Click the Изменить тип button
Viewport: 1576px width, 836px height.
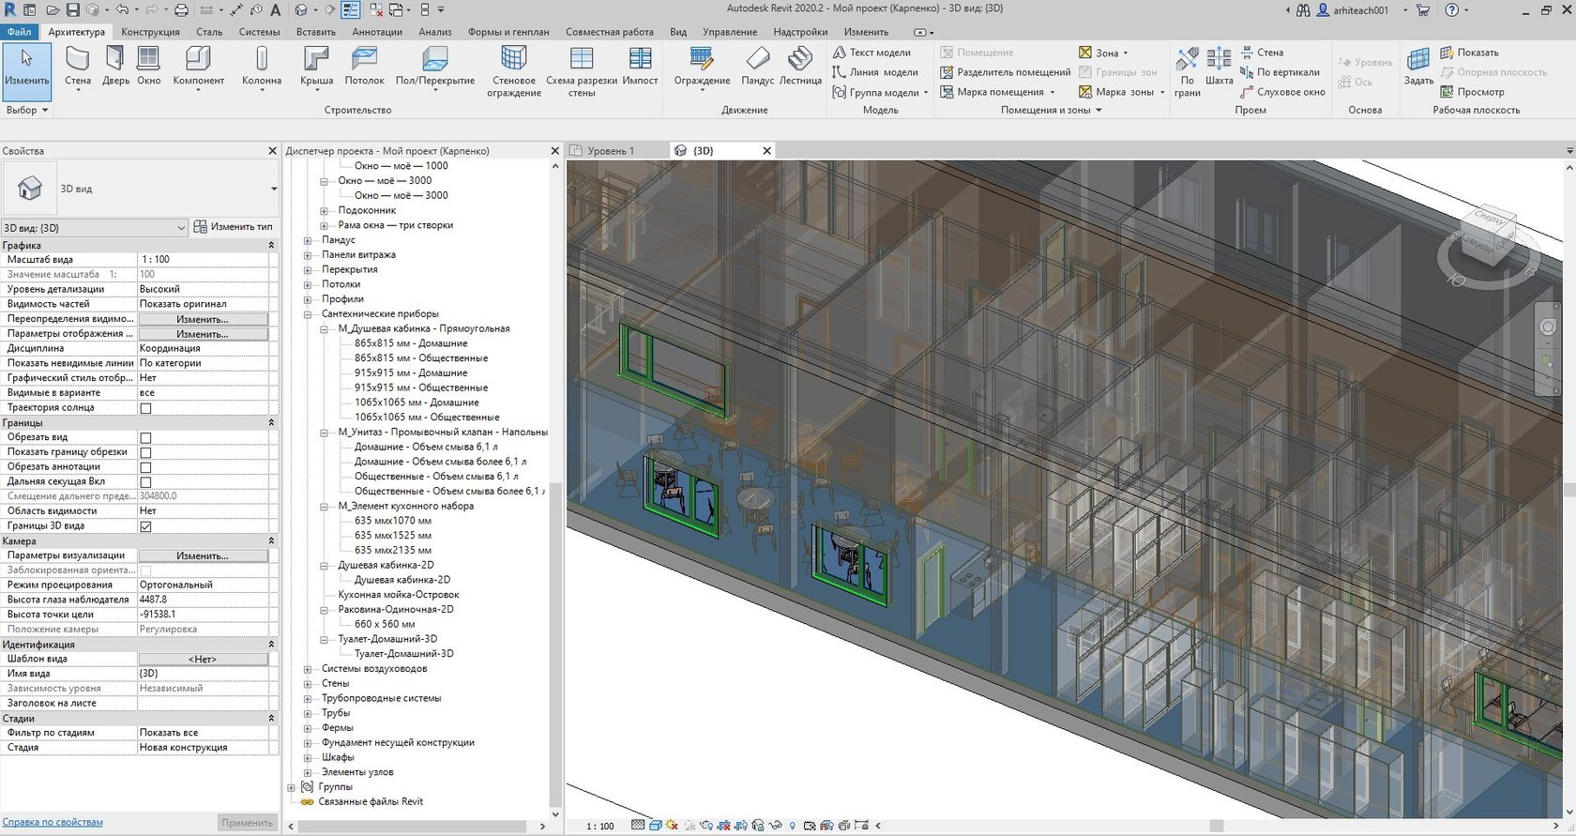[x=234, y=227]
